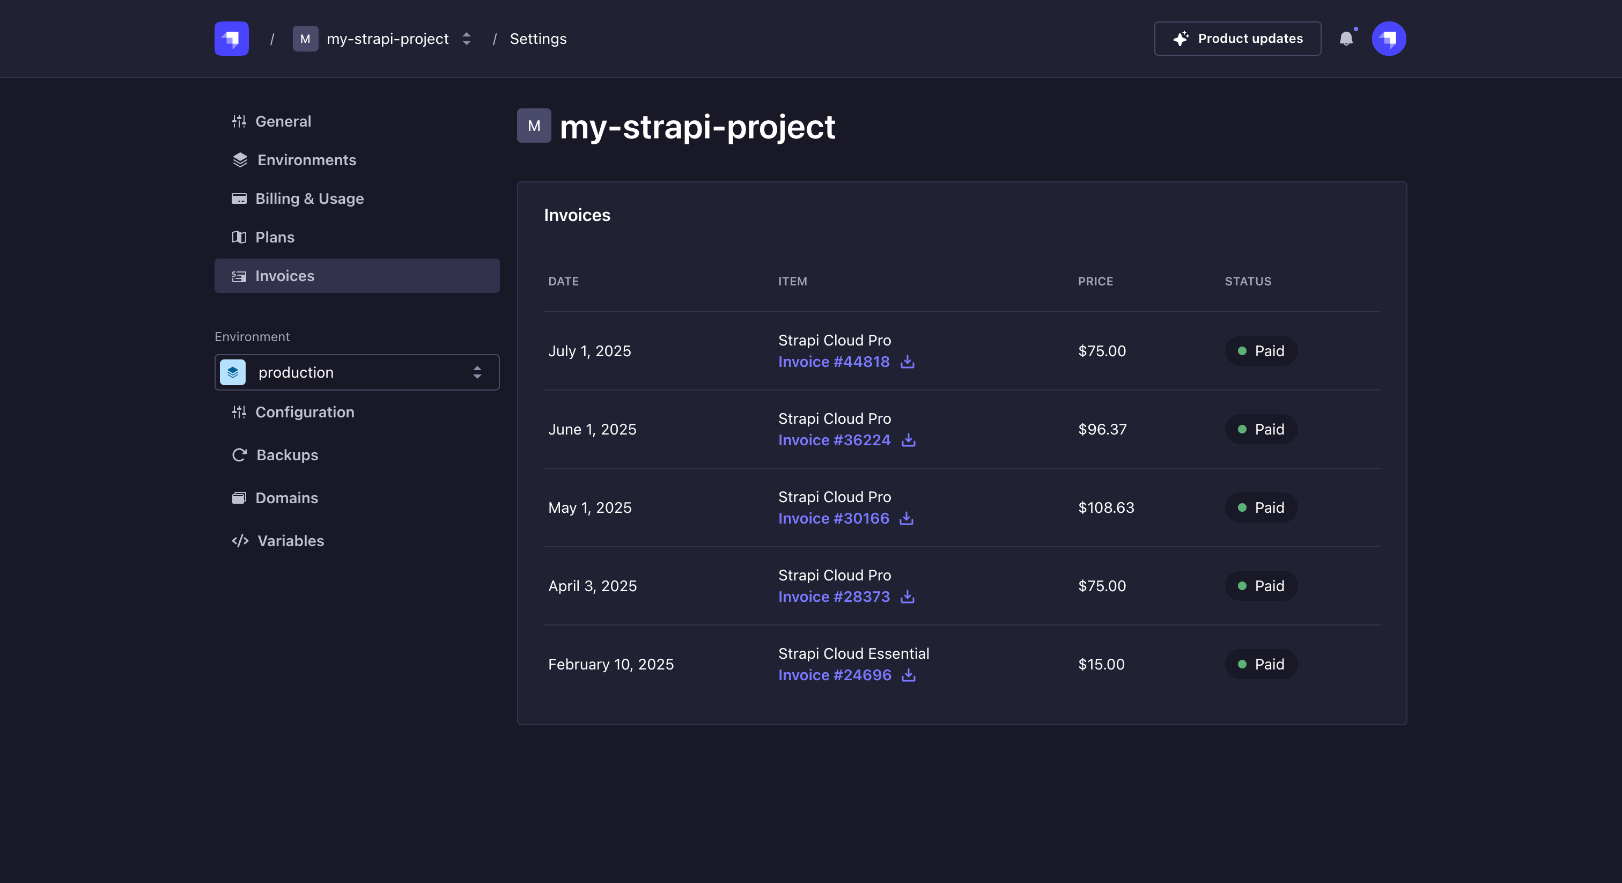Click the Backups refresh icon
This screenshot has height=883, width=1622.
coord(239,455)
